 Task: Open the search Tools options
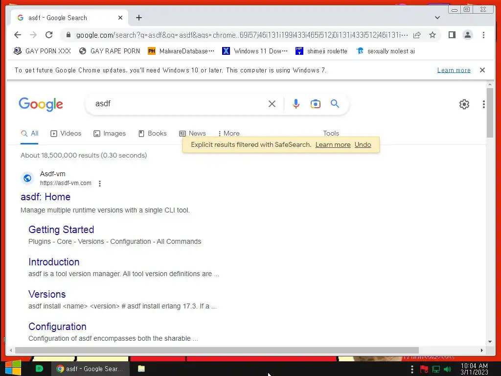tap(331, 133)
